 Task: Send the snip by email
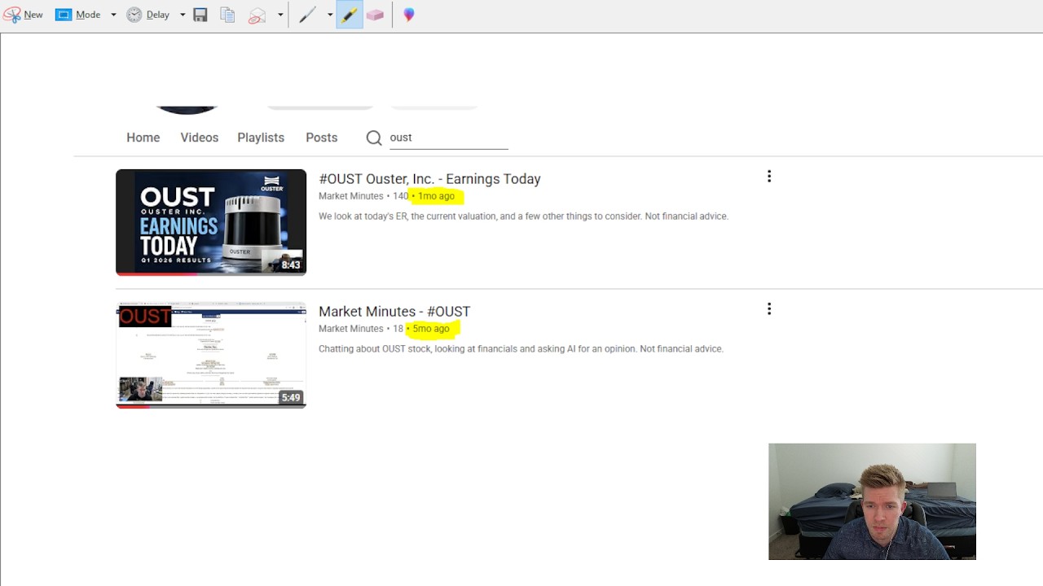(x=257, y=15)
